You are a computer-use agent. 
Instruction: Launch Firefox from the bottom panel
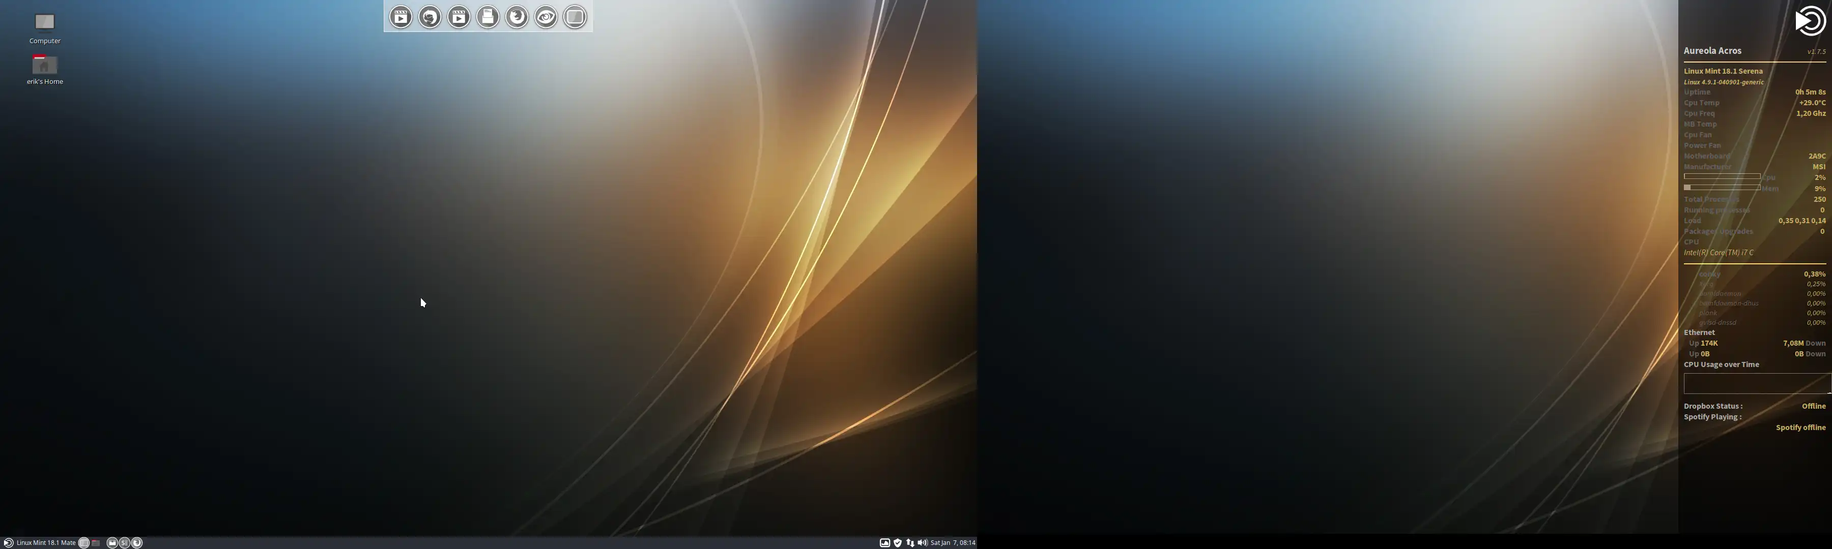point(137,542)
